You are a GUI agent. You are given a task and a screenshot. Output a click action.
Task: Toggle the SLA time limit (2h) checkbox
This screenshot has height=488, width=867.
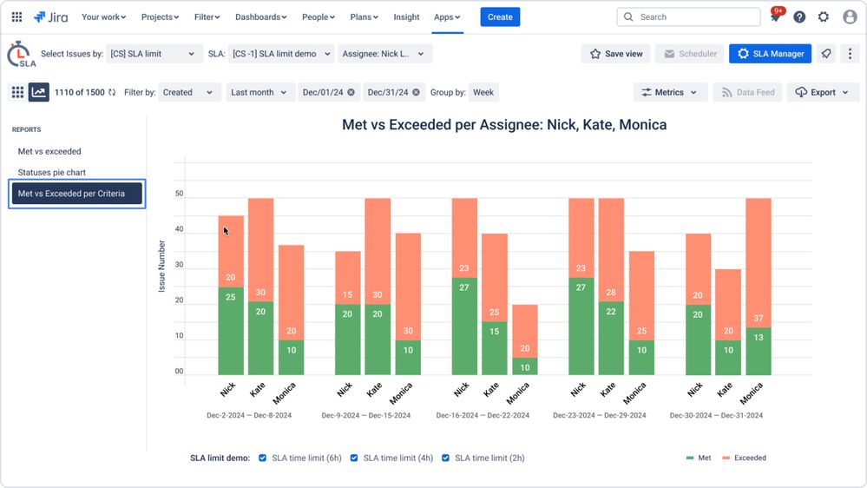(445, 458)
